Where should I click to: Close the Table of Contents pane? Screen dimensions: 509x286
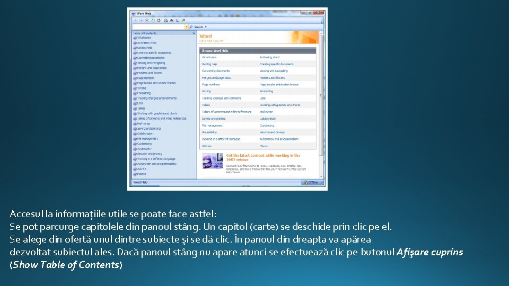194,33
